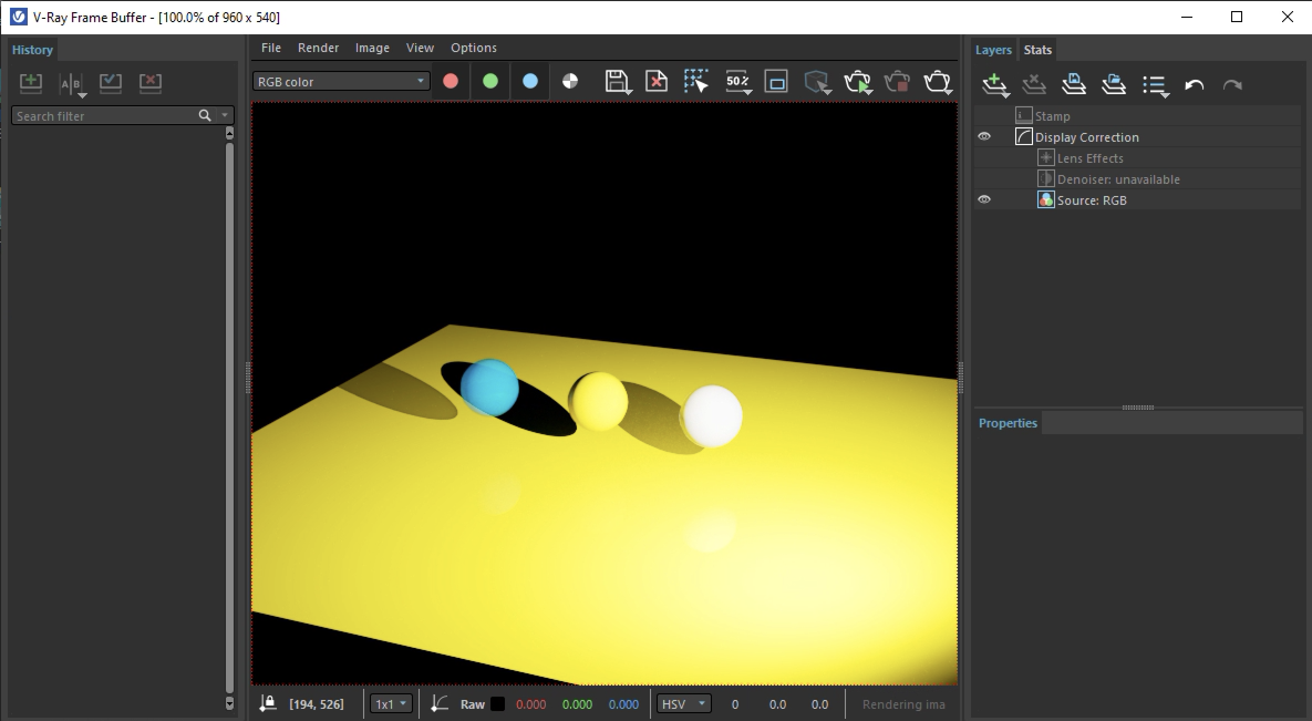Click the render last teapot icon
This screenshot has width=1312, height=721.
click(x=937, y=82)
